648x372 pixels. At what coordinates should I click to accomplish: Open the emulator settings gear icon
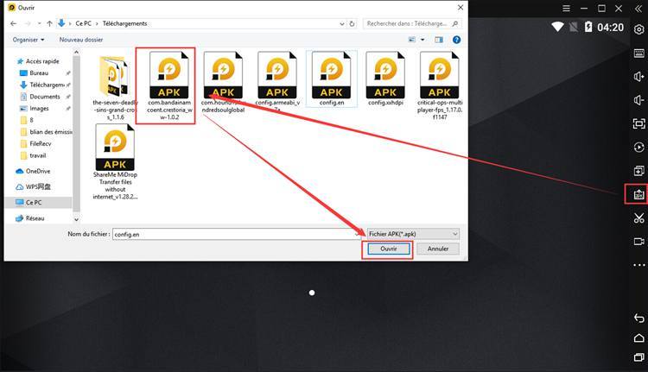point(638,29)
